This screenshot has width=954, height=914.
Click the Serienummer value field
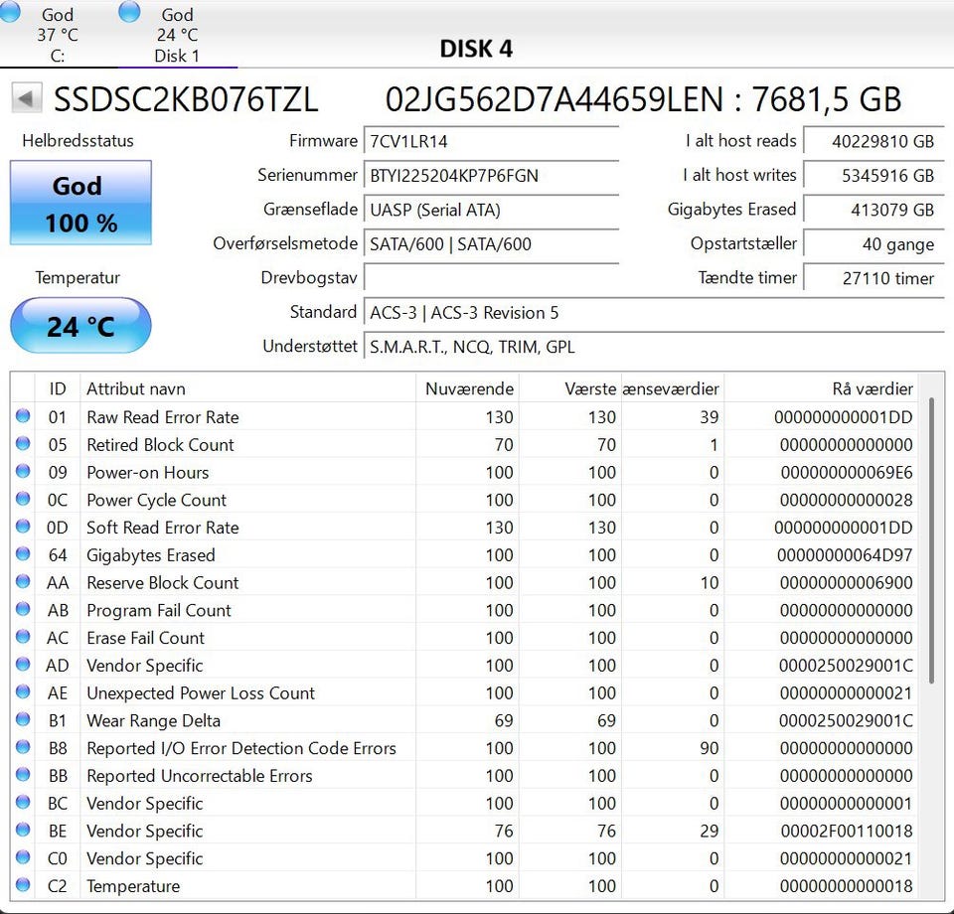click(x=491, y=176)
